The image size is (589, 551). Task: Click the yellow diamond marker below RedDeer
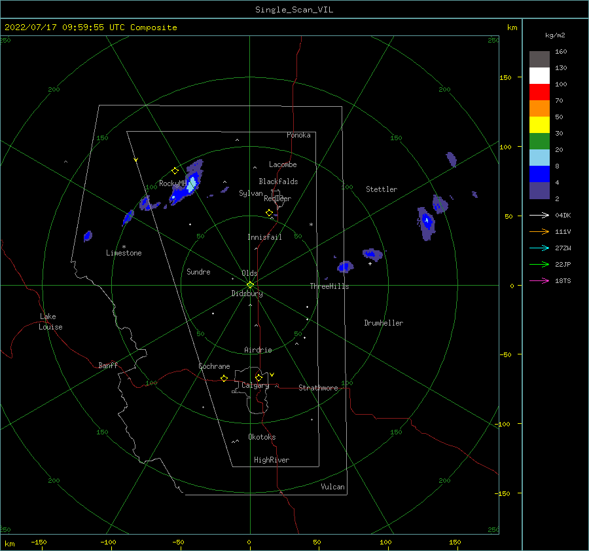point(269,213)
